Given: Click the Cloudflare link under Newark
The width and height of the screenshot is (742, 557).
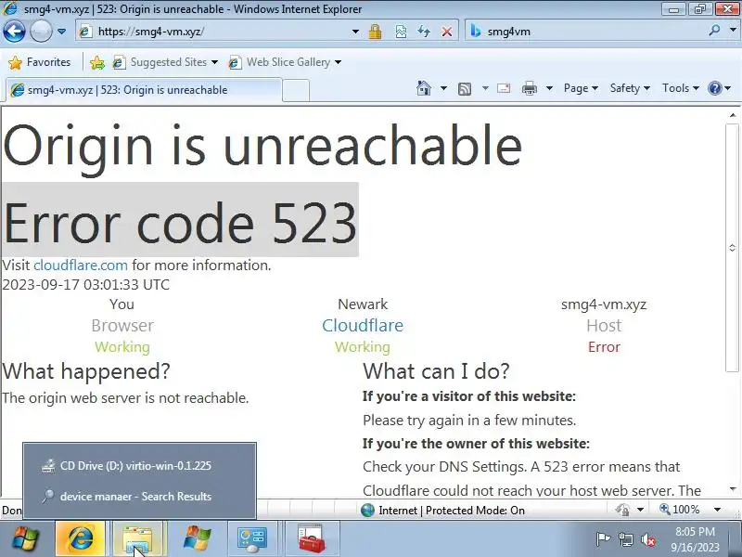Looking at the screenshot, I should tap(363, 326).
